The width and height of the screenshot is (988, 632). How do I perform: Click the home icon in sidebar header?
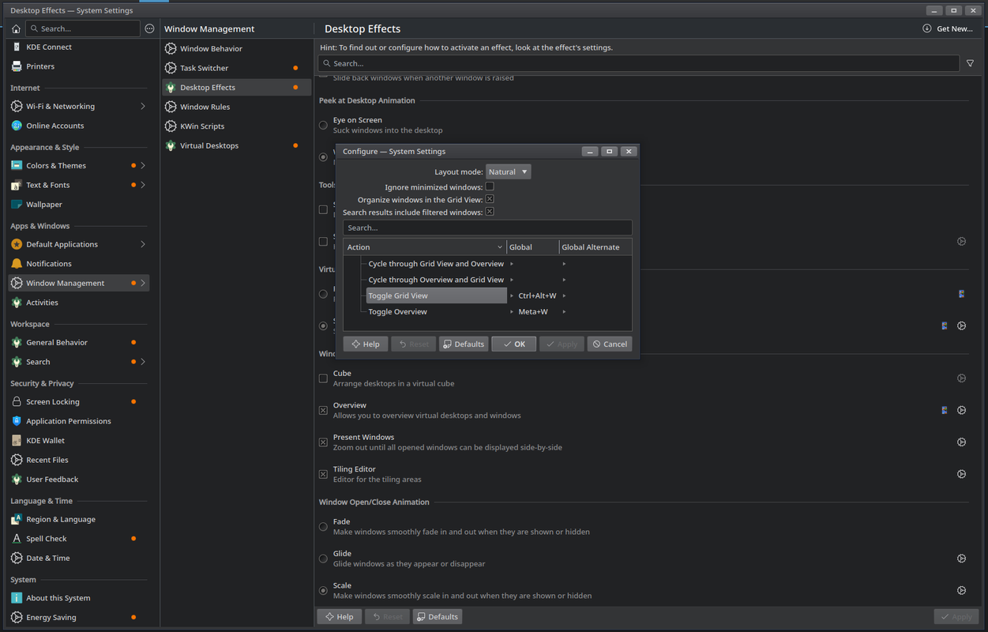(x=16, y=28)
